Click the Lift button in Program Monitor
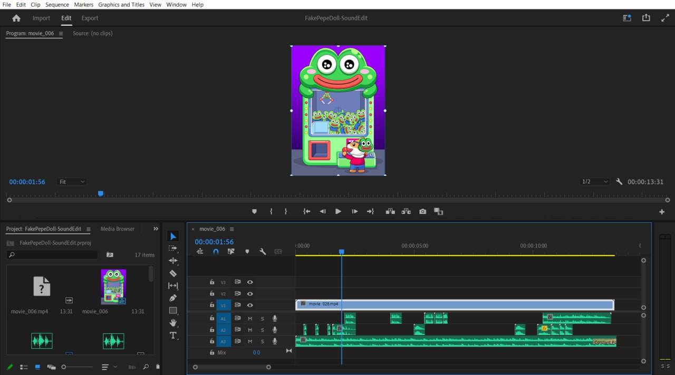This screenshot has height=375, width=675. point(390,211)
